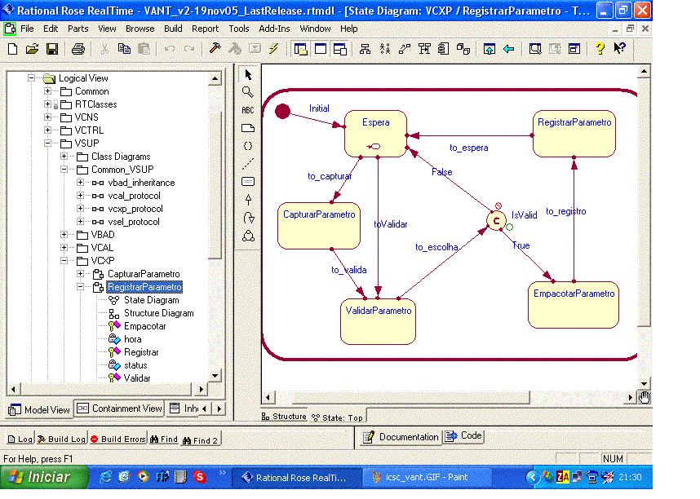Select the dashed line anchor tool
The width and height of the screenshot is (700, 499).
(x=248, y=164)
